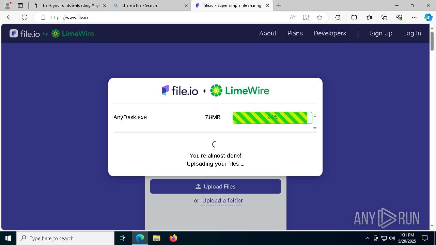
Task: Click the Upload Files button
Action: (216, 186)
